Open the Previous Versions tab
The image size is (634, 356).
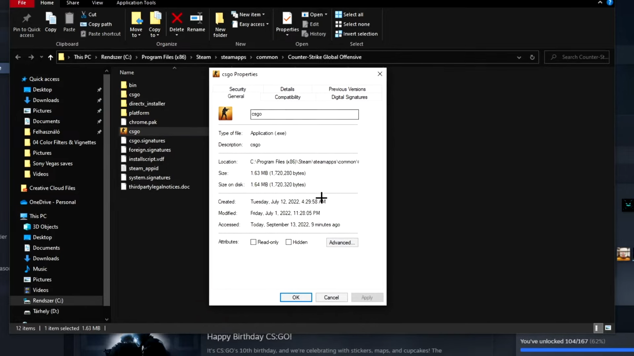point(347,89)
